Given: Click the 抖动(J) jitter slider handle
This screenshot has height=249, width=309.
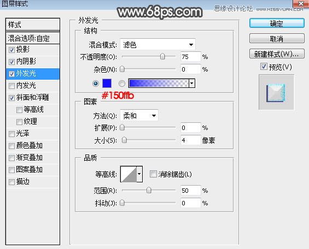Looking at the screenshot, I should point(122,203).
